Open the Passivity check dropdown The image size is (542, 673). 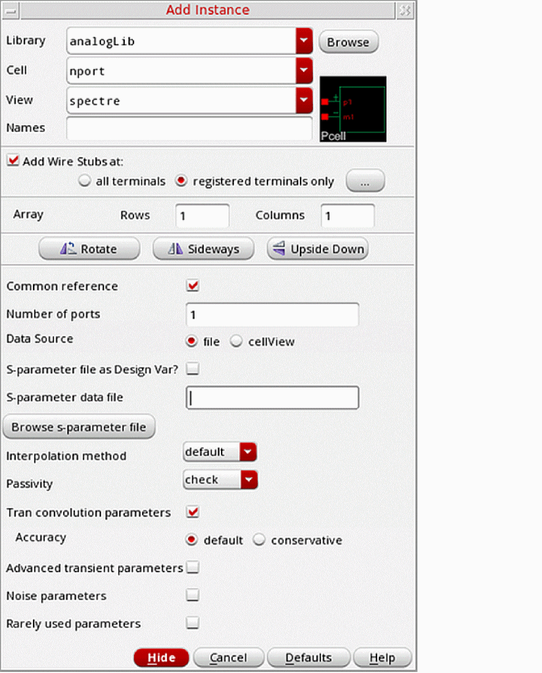[x=249, y=479]
